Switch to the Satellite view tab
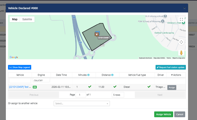Screen dimensions: 197x120 click(x=27, y=19)
